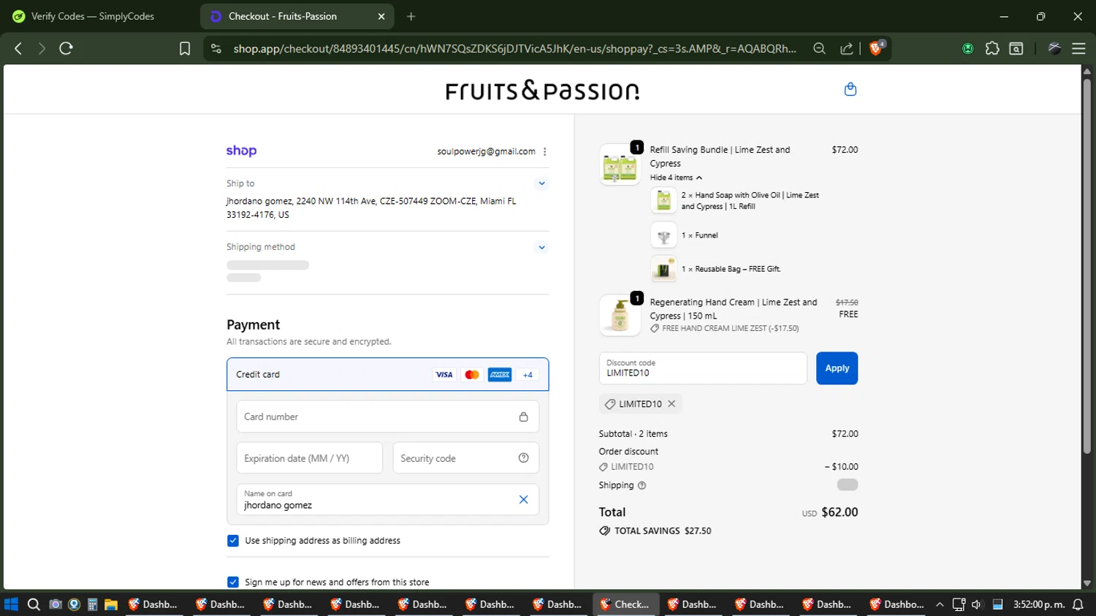
Task: Click the Name on card field text
Action: coord(278,505)
